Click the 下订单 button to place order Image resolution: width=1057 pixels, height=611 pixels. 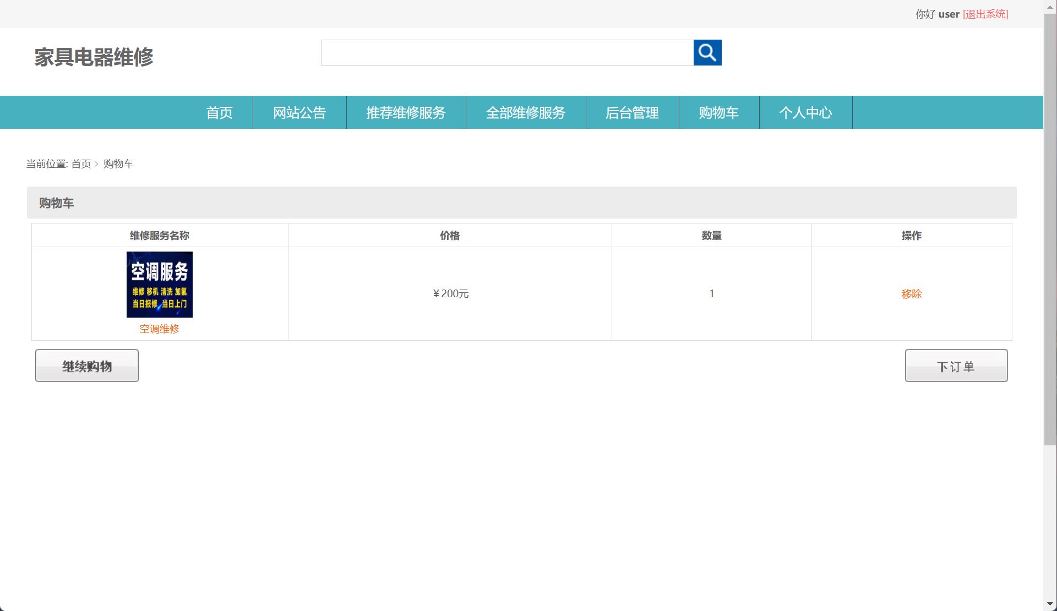[x=956, y=365]
